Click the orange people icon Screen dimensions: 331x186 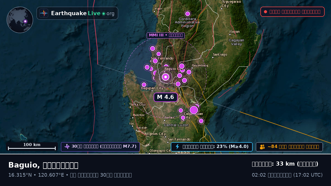click(x=262, y=147)
